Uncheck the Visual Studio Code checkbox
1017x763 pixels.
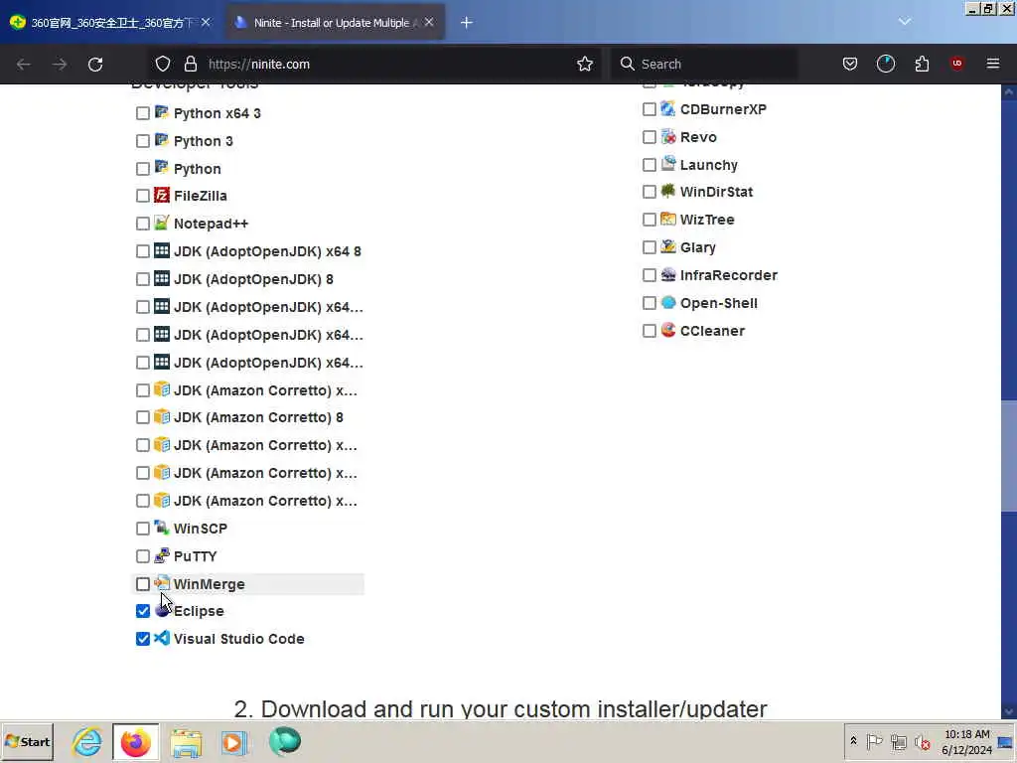[143, 639]
